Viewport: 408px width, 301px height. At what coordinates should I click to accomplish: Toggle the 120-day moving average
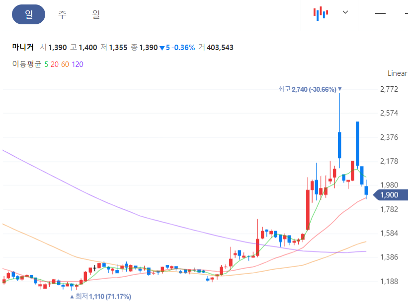pos(78,64)
